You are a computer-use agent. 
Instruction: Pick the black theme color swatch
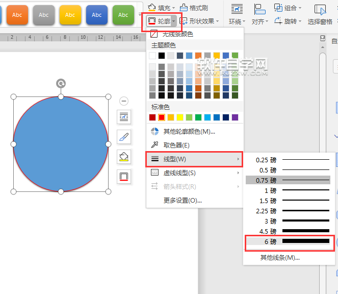162,56
